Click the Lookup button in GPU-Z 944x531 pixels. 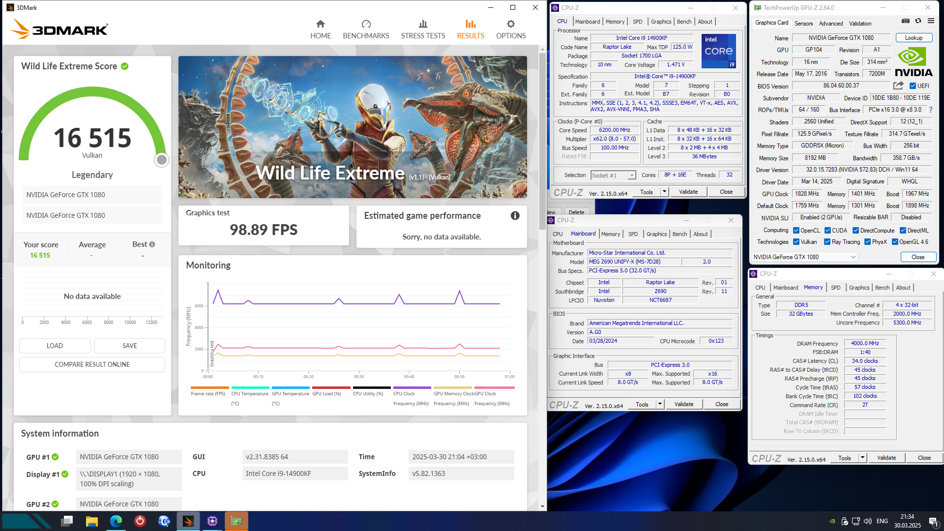tap(914, 38)
